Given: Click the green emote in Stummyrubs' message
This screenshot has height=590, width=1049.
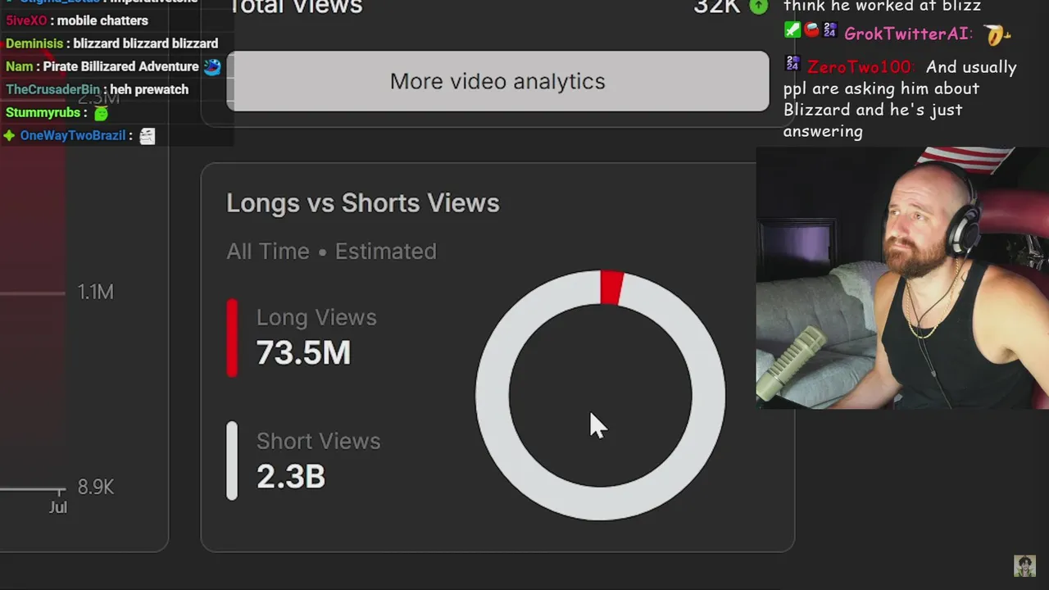Looking at the screenshot, I should click(x=101, y=113).
